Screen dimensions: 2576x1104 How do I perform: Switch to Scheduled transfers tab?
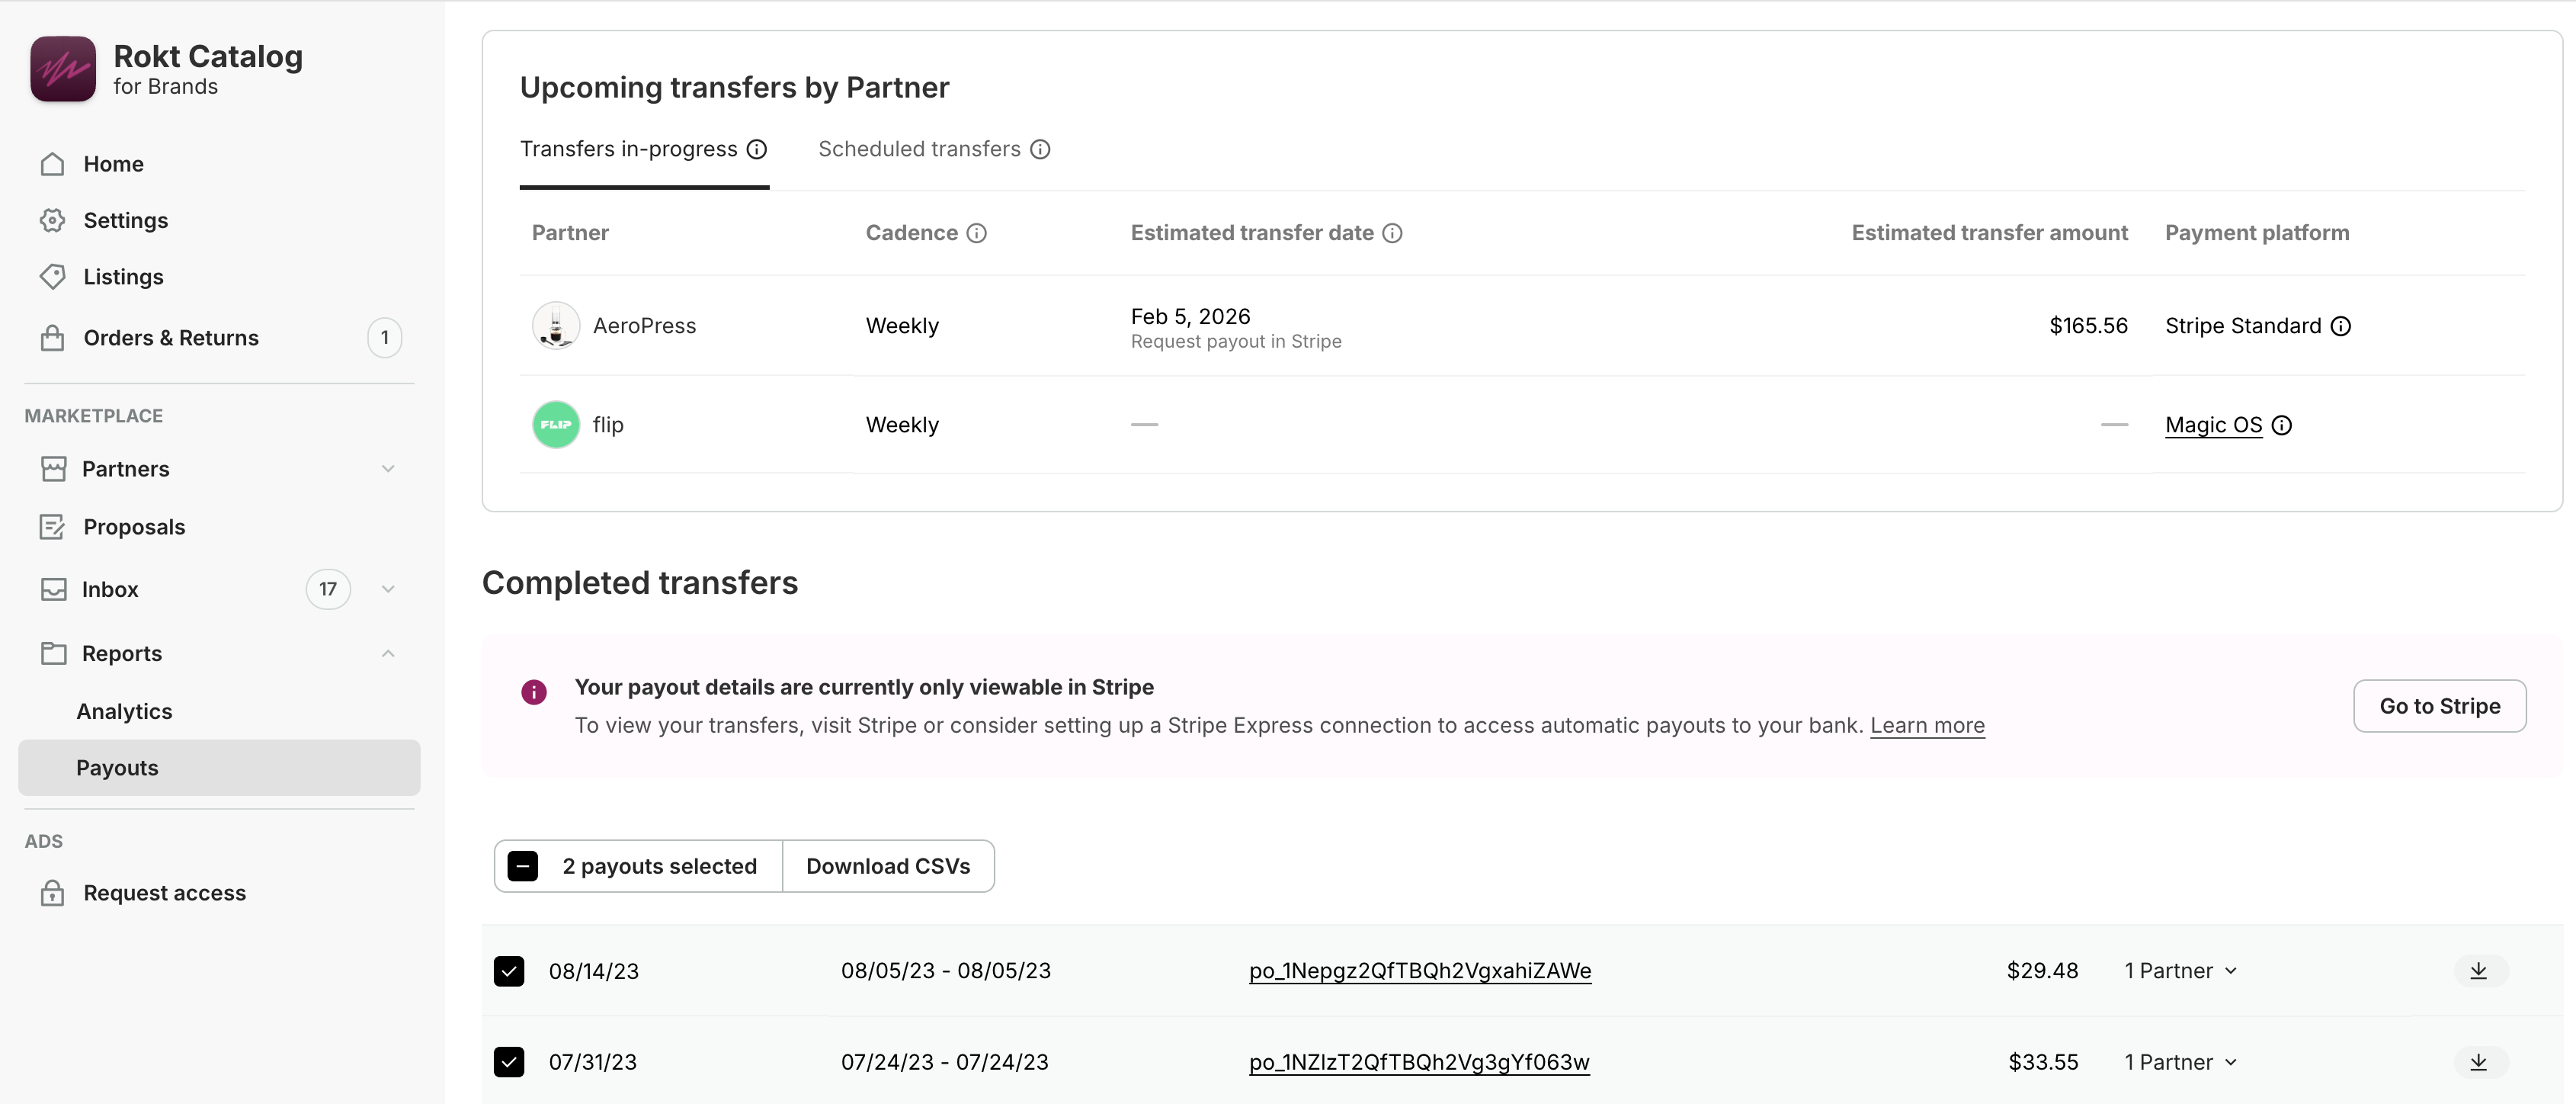(x=919, y=149)
